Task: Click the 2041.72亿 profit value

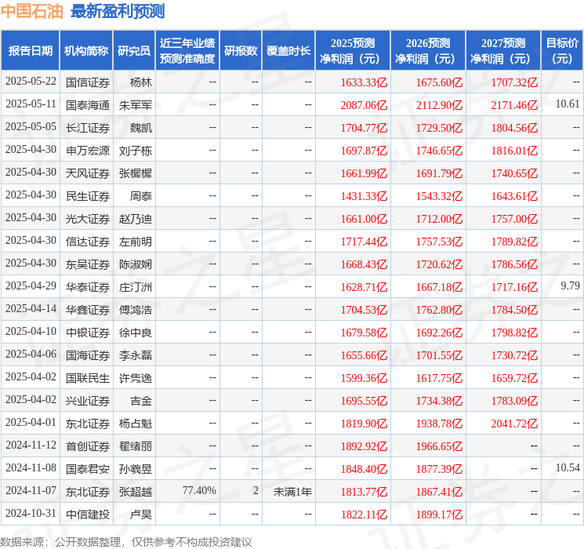Action: (514, 424)
